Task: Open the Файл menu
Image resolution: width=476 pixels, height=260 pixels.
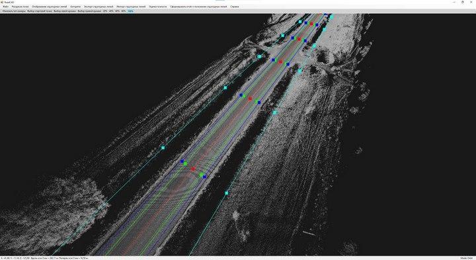Action: pyautogui.click(x=5, y=7)
